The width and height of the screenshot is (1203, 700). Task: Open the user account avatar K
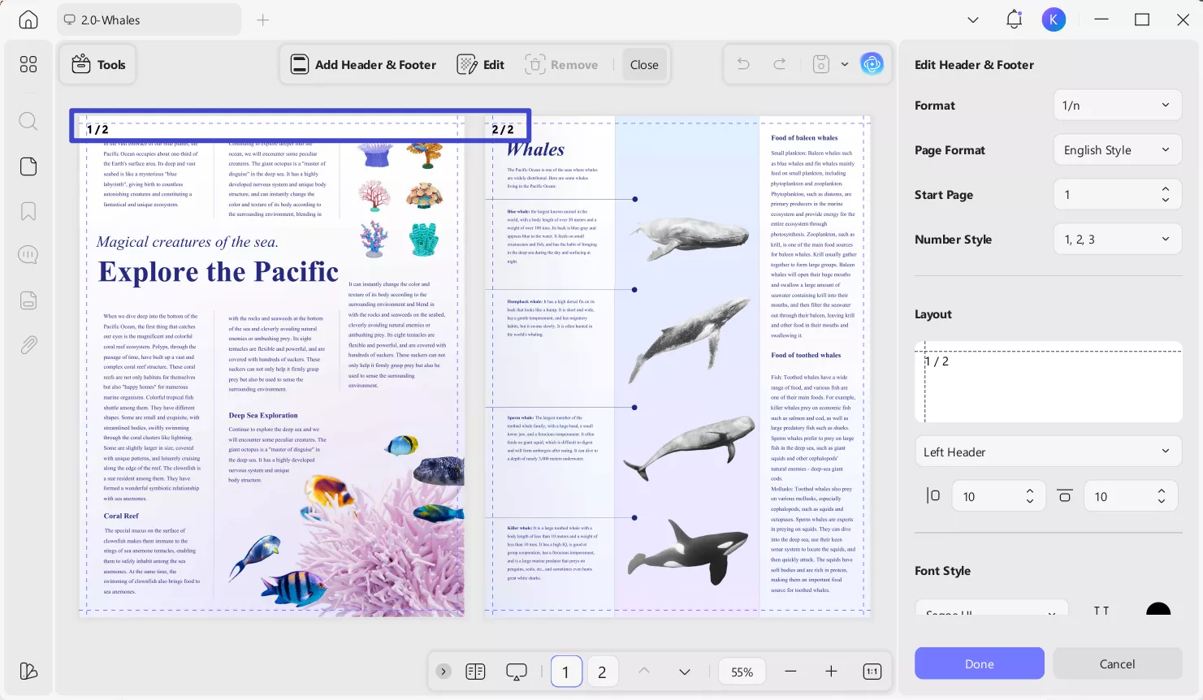(1054, 20)
